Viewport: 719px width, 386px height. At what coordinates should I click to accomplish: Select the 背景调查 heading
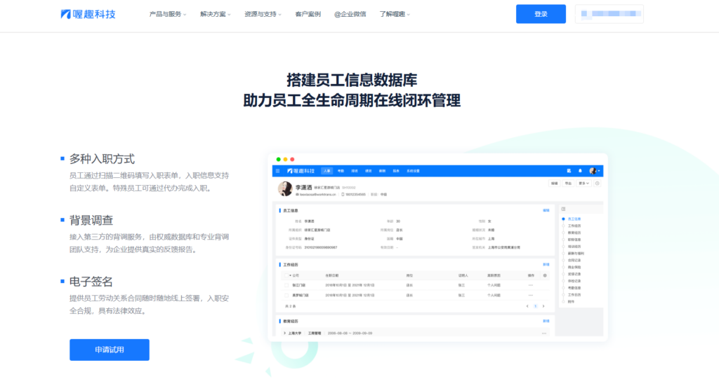coord(91,221)
